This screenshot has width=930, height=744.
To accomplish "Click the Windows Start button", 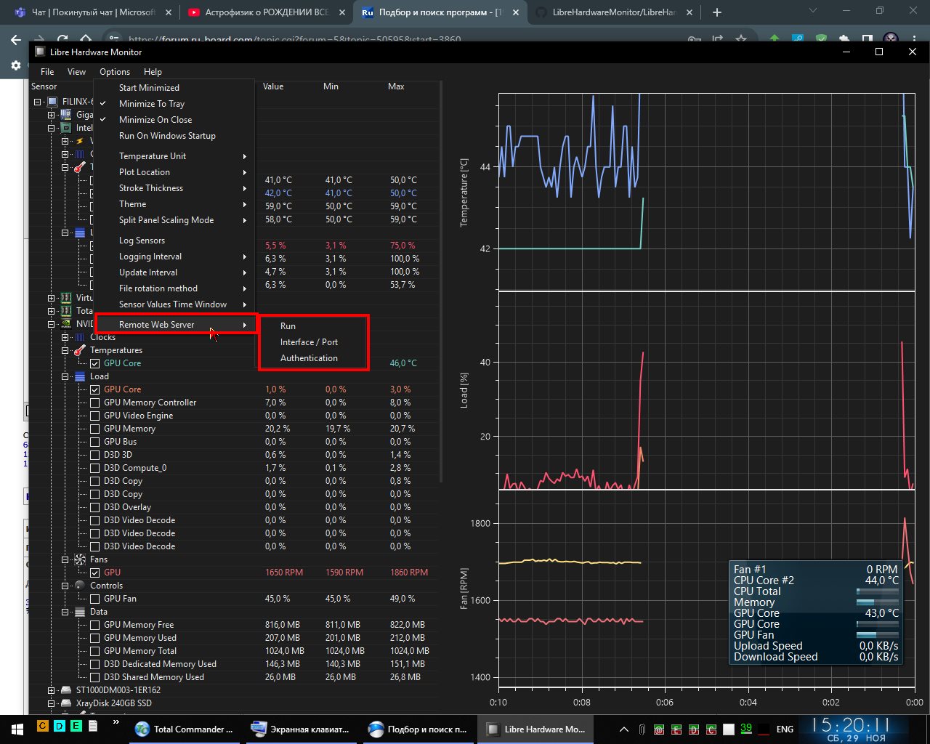I will coord(16,729).
